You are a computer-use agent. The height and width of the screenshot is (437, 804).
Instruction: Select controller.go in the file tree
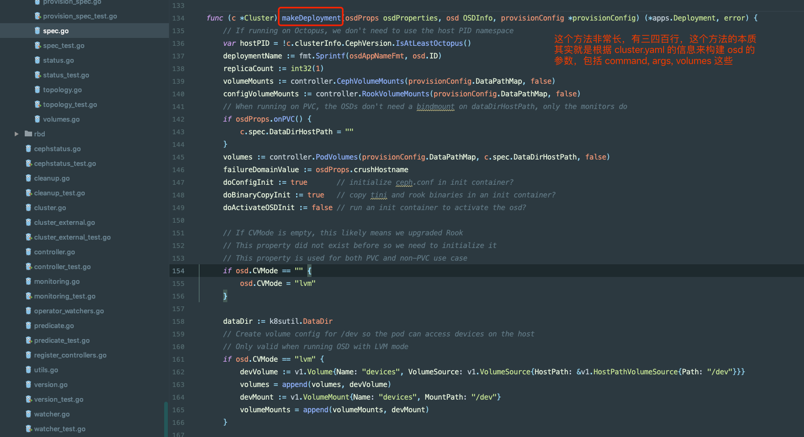[x=54, y=252]
